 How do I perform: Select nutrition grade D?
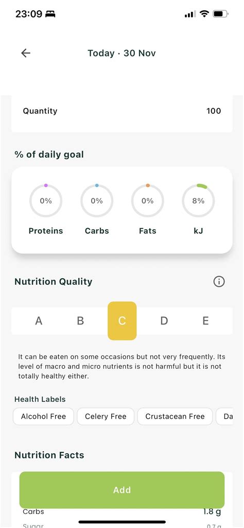pos(164,321)
